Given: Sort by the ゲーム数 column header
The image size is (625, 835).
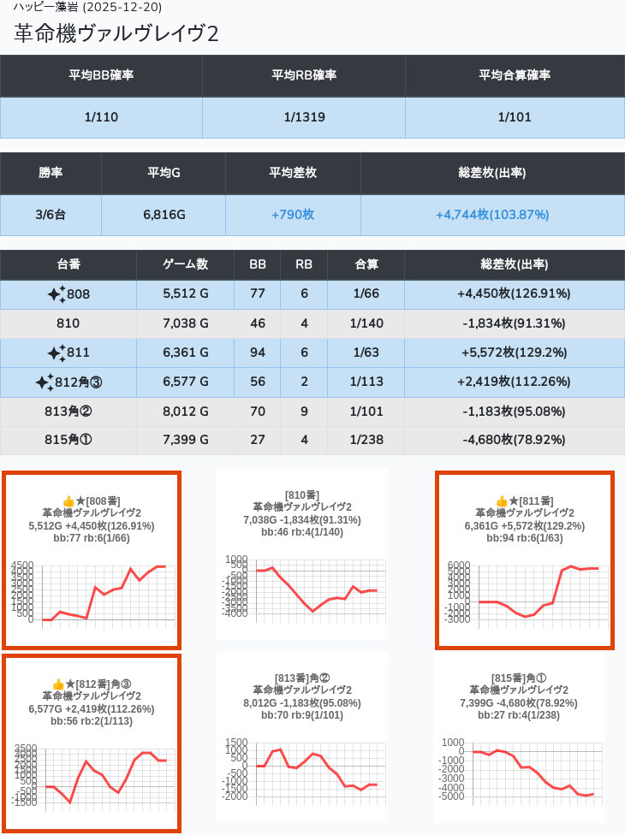Looking at the screenshot, I should tap(185, 264).
